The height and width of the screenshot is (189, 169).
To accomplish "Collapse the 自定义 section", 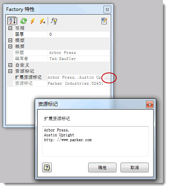I will [x=10, y=65].
